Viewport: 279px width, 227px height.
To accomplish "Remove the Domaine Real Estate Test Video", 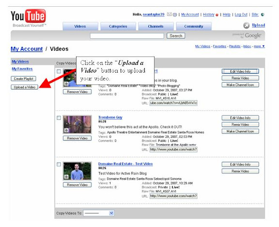I will coord(77,185).
